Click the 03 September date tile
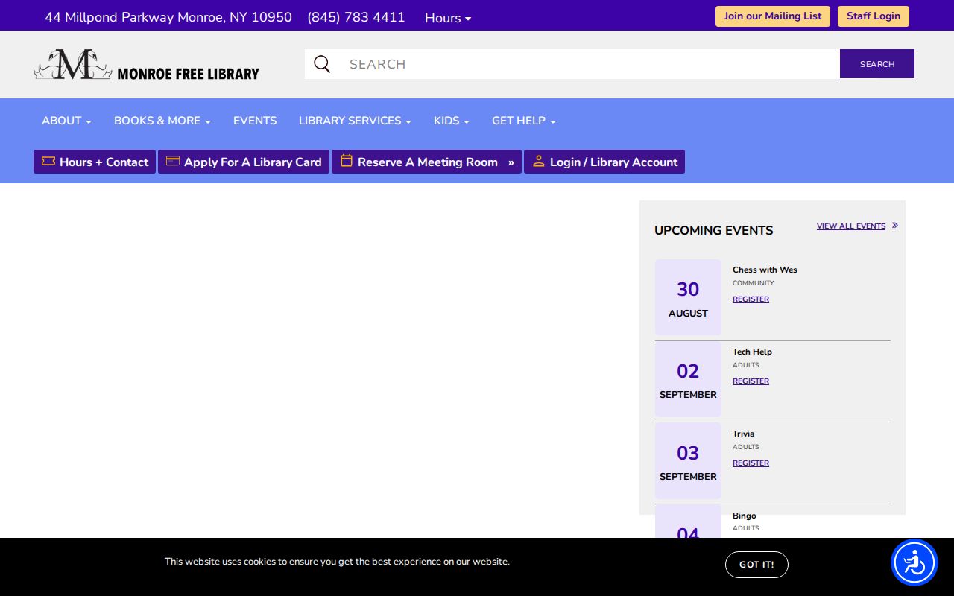Image resolution: width=954 pixels, height=596 pixels. [688, 461]
